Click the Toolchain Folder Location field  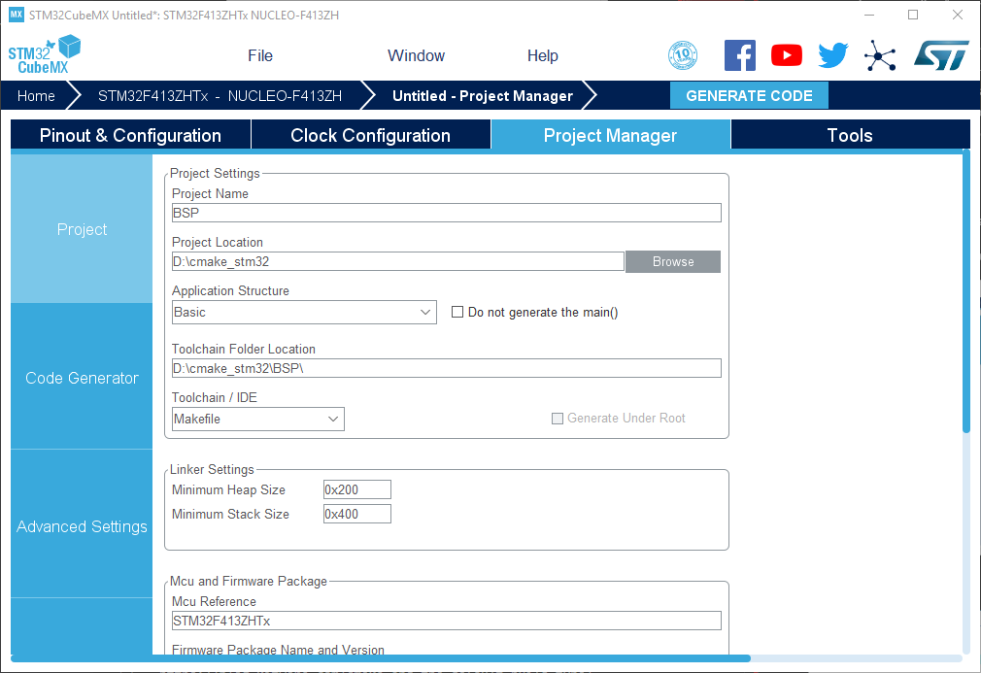(x=446, y=368)
